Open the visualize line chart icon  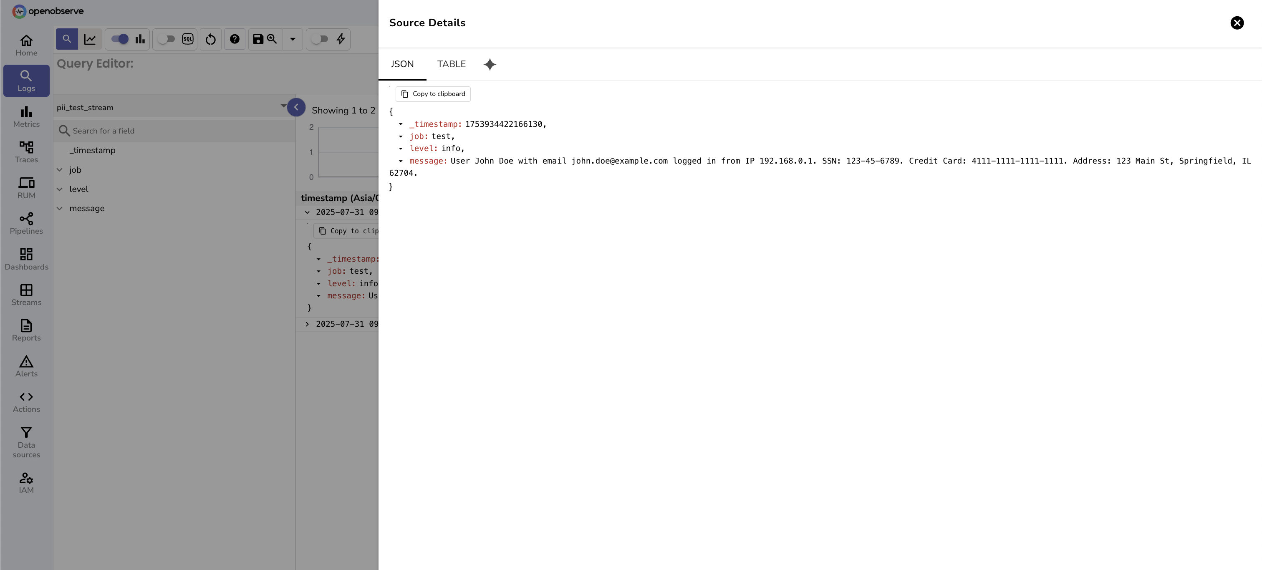[x=90, y=39]
